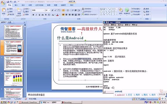The height and width of the screenshot is (104, 167).
Task: Open align text (对齐文本) dropdown
Action: click(x=87, y=12)
